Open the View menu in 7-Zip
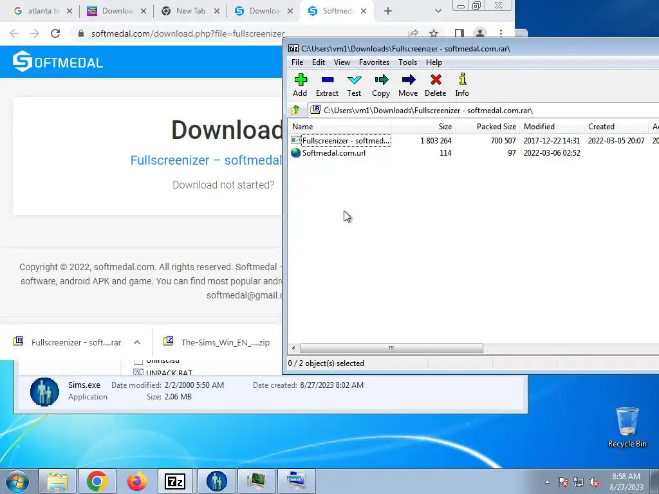 click(x=342, y=62)
